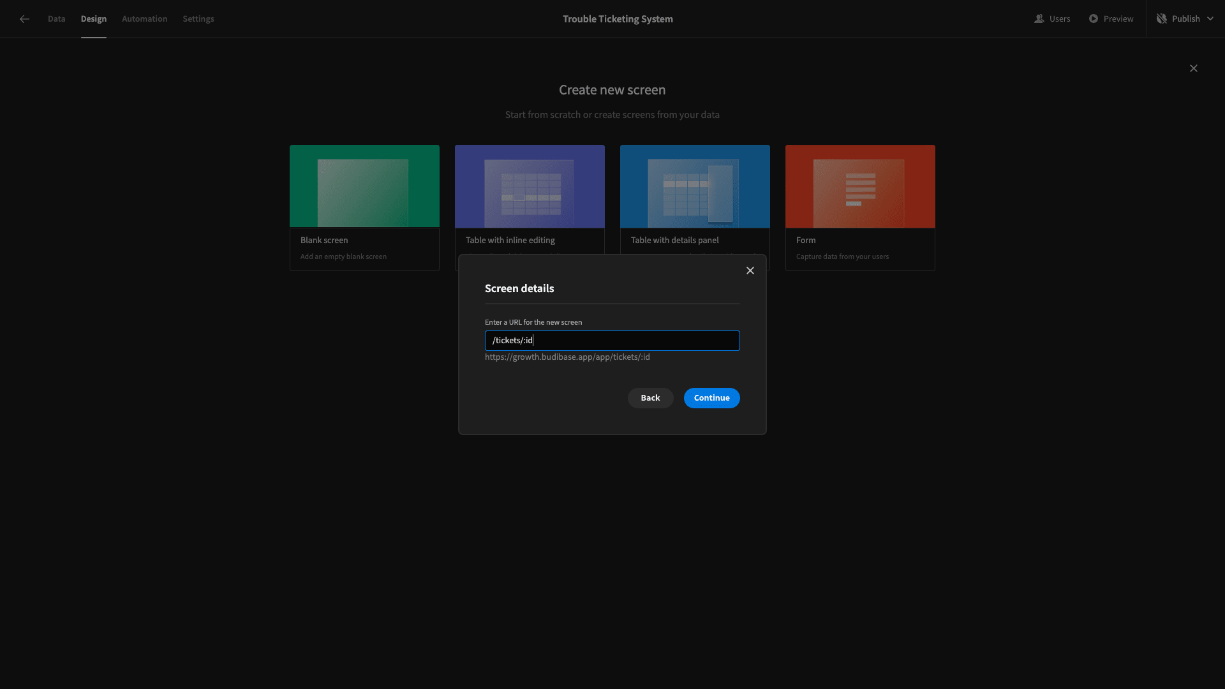Click 'Add an empty blank screen' description
1225x689 pixels.
point(343,256)
